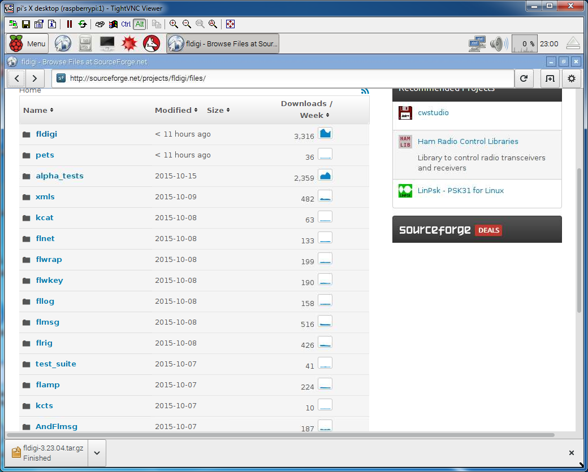This screenshot has width=588, height=472.
Task: View download stats chart for fldigi row
Action: point(325,133)
